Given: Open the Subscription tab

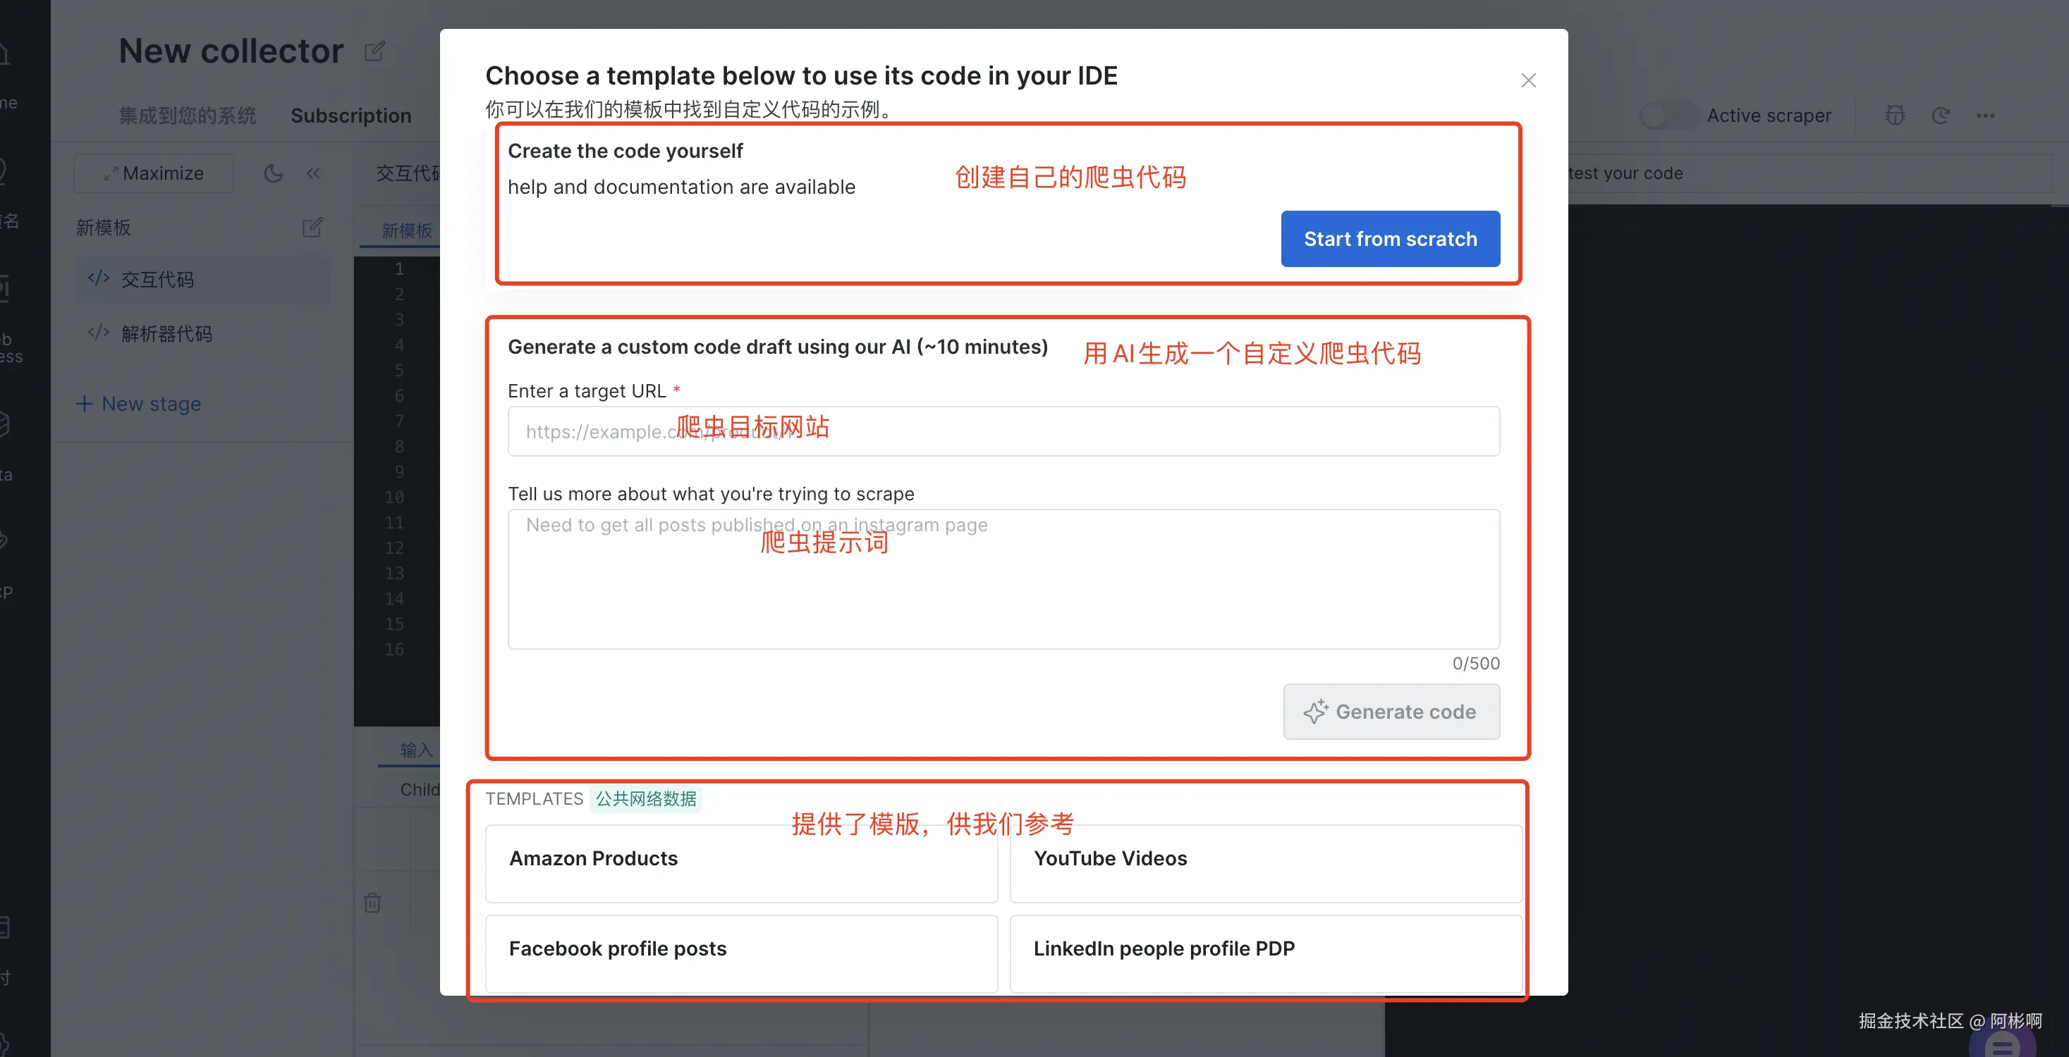Looking at the screenshot, I should click(x=350, y=116).
